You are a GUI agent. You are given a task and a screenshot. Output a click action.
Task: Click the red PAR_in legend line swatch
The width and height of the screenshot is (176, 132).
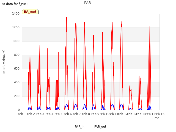(71, 127)
